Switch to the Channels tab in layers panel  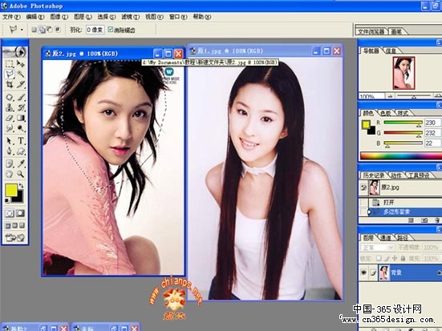(385, 238)
